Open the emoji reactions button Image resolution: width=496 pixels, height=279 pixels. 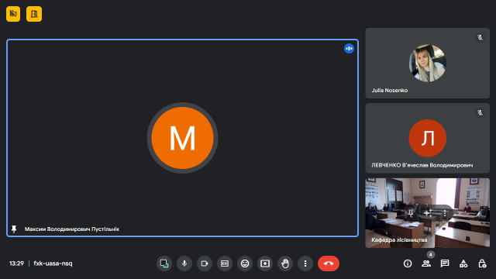(245, 263)
